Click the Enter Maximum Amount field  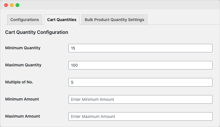140,116
